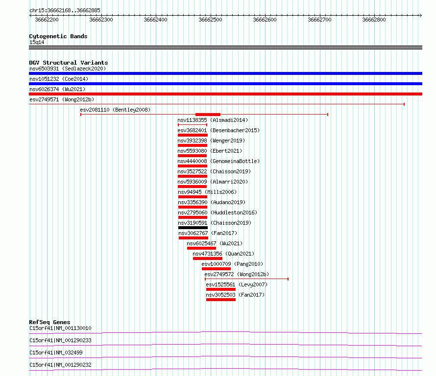This screenshot has height=376, width=436.
Task: Click the esv1525561 (Levy2007) label
Action: pyautogui.click(x=237, y=284)
